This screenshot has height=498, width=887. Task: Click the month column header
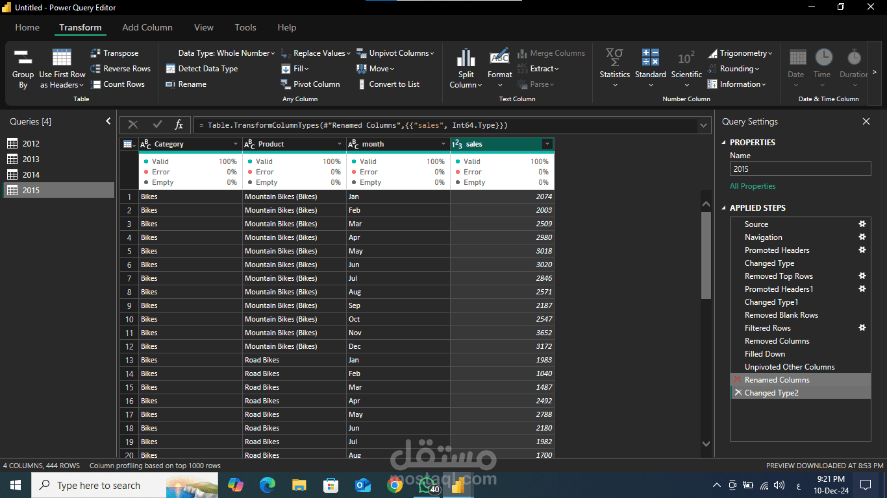coord(399,144)
